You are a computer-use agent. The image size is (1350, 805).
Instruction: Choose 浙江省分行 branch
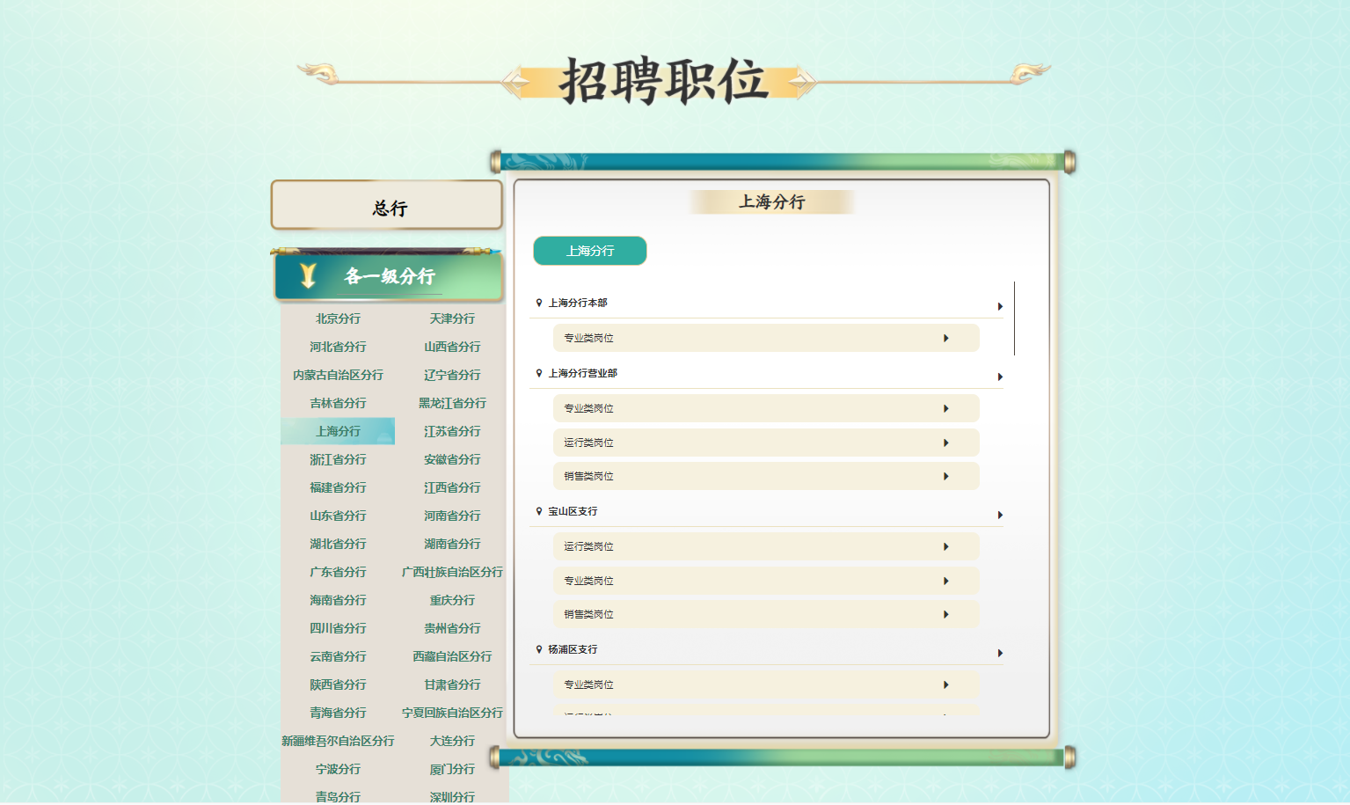tap(338, 459)
